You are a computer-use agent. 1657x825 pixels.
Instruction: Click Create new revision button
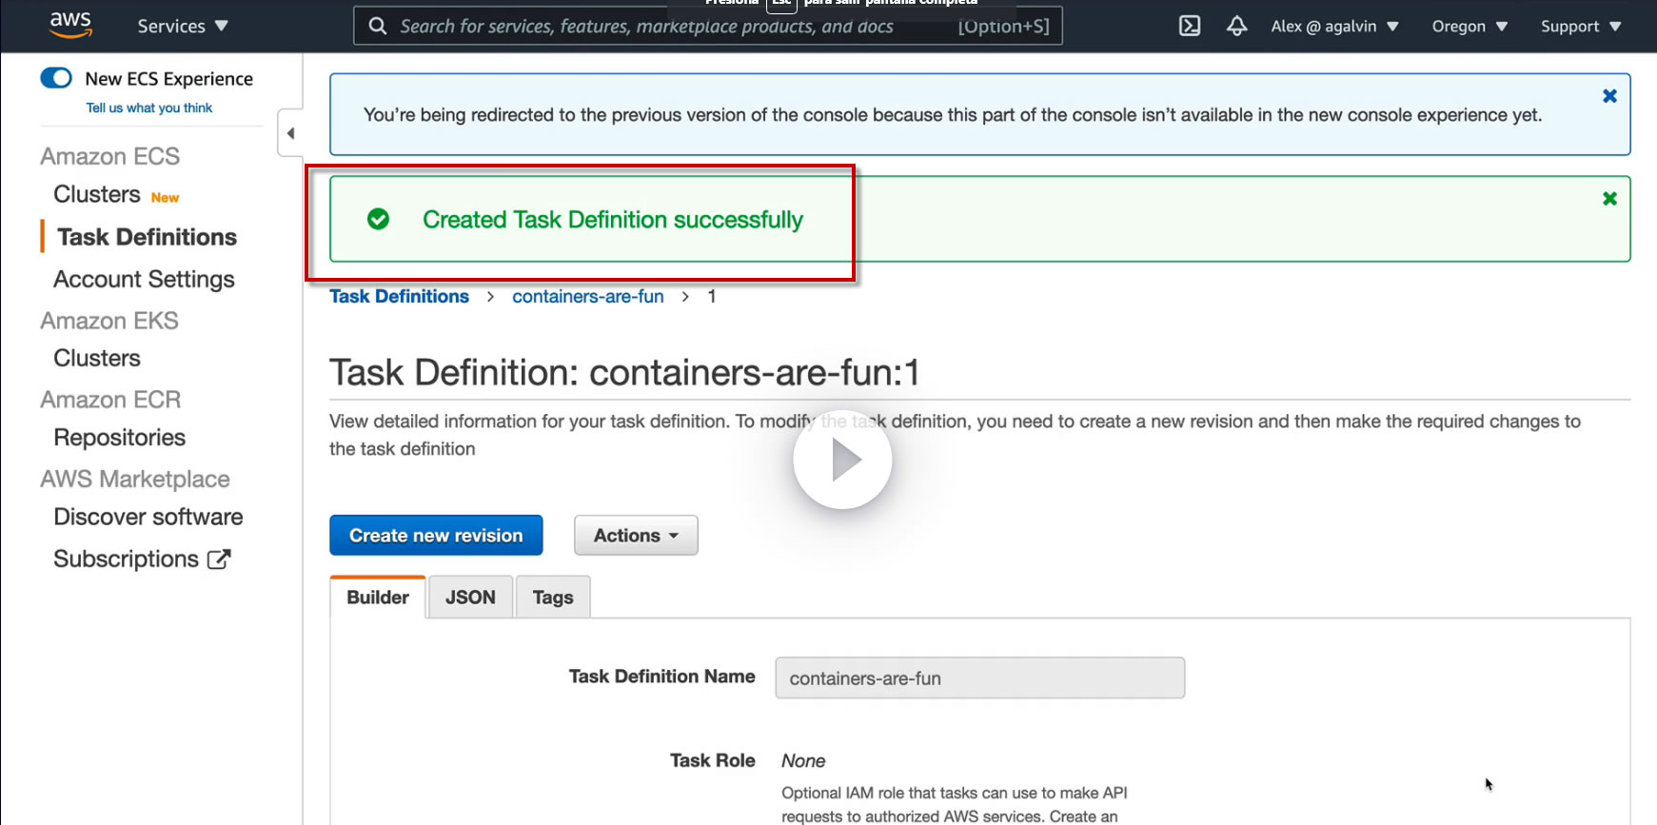[436, 536]
